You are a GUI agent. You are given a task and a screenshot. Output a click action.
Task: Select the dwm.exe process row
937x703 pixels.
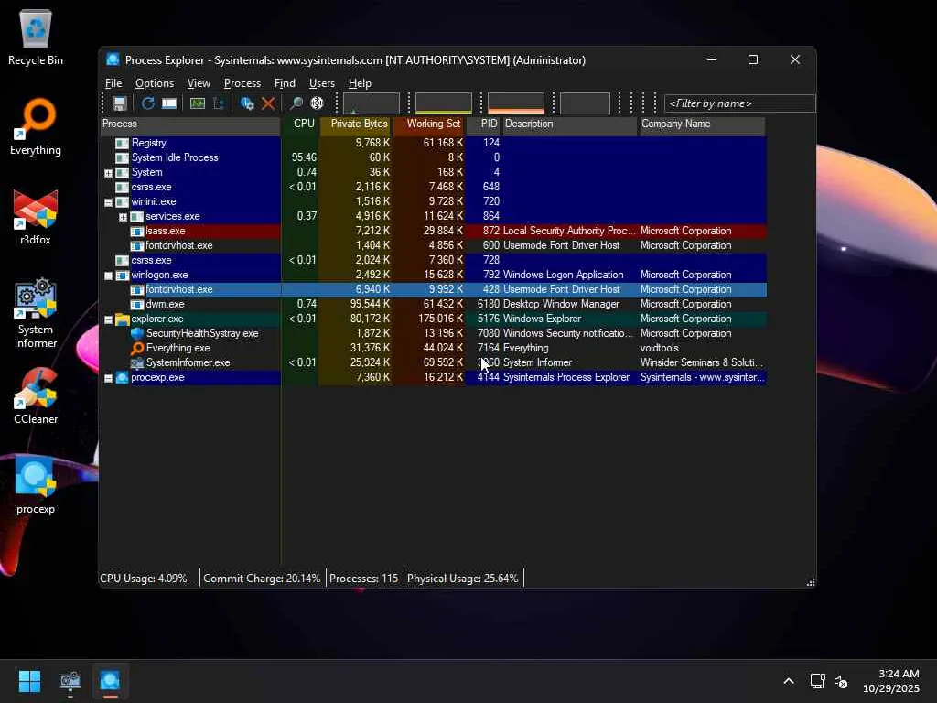[433, 304]
